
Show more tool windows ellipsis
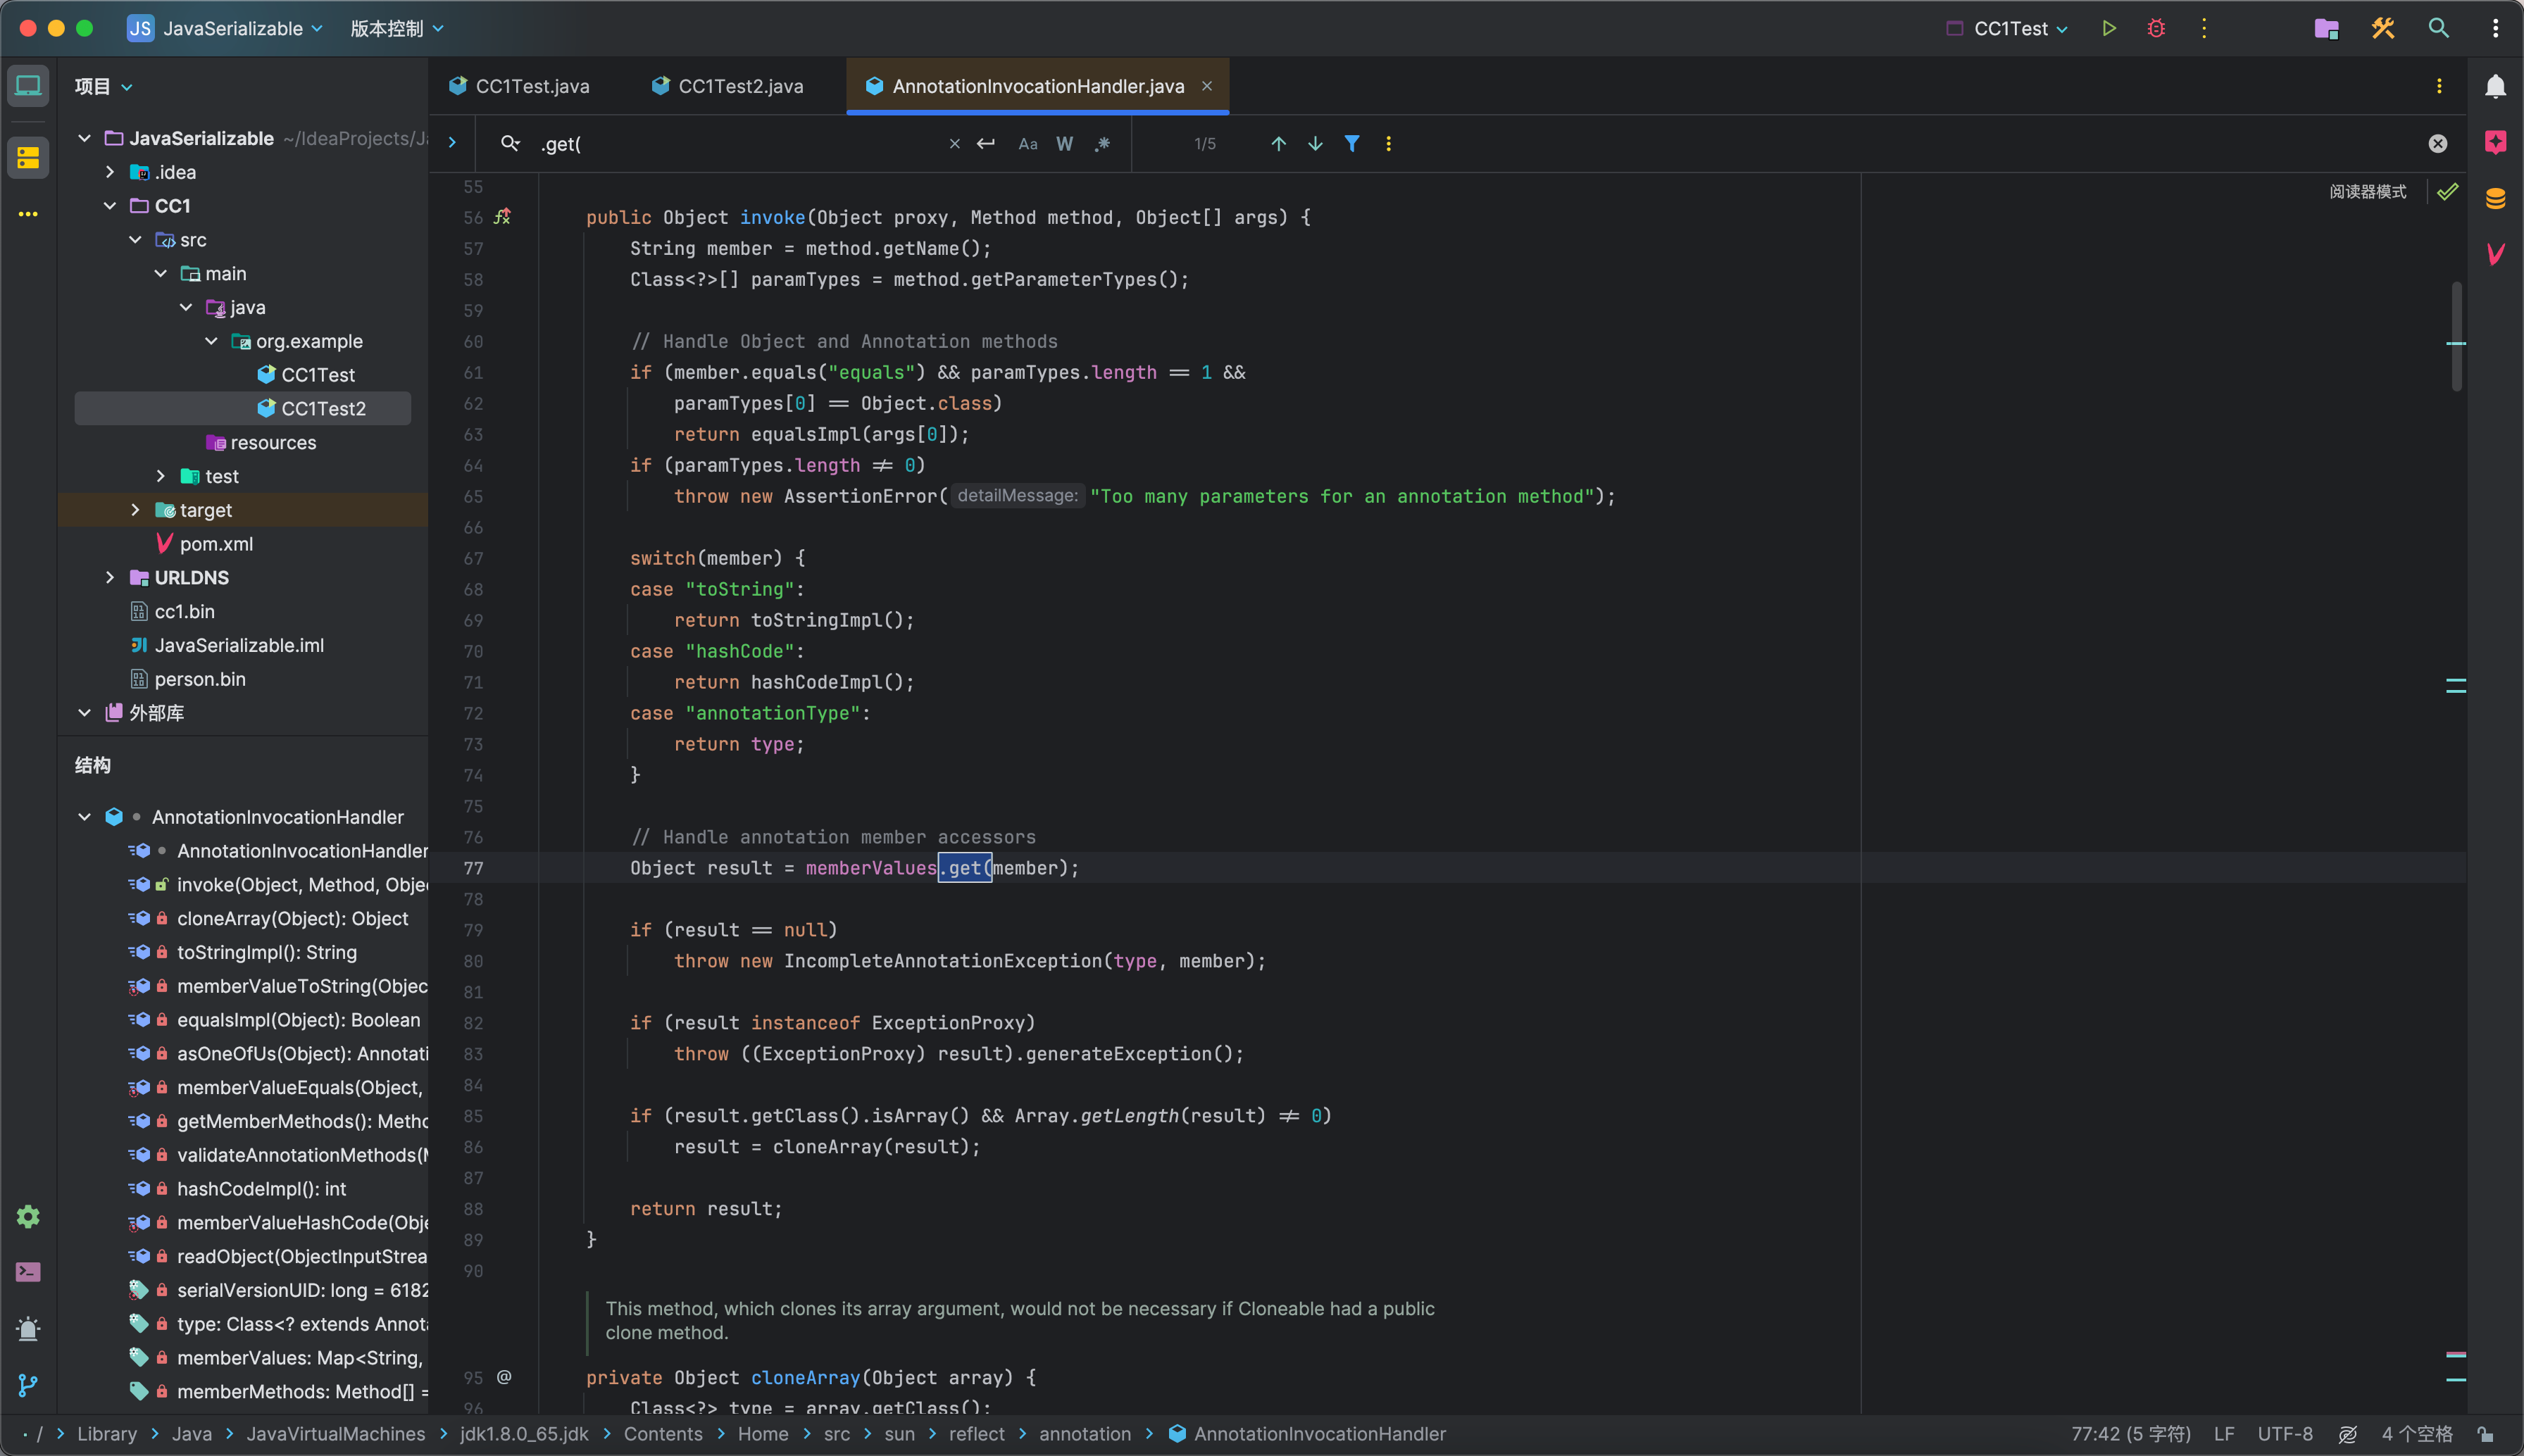[28, 214]
